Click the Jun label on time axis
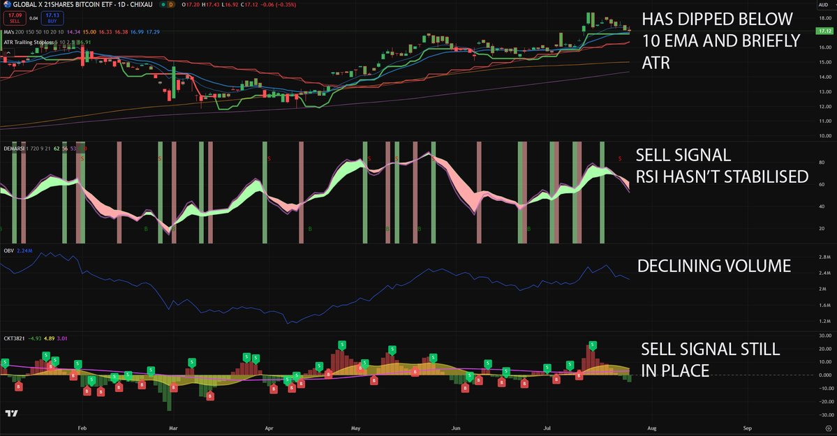This screenshot has height=436, width=837. 455,428
